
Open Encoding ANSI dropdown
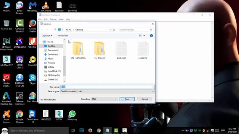pyautogui.click(x=104, y=99)
